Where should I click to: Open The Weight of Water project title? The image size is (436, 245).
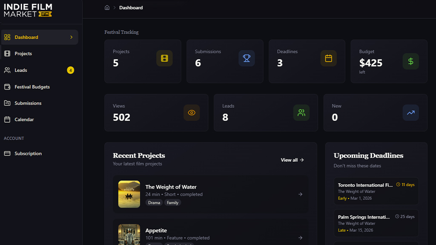click(x=171, y=187)
